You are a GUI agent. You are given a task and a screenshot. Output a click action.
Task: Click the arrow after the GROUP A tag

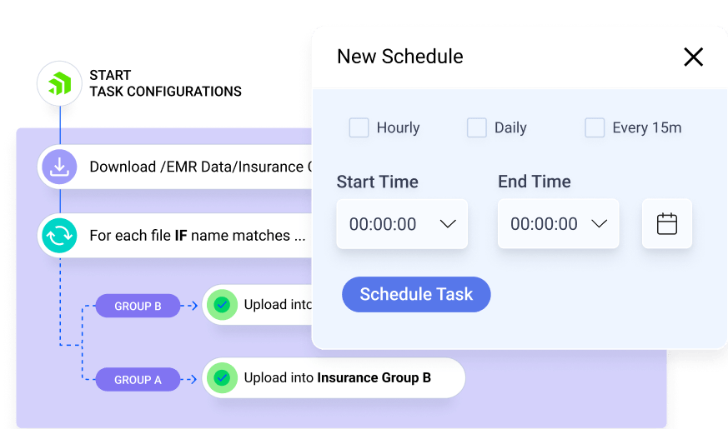pyautogui.click(x=189, y=379)
